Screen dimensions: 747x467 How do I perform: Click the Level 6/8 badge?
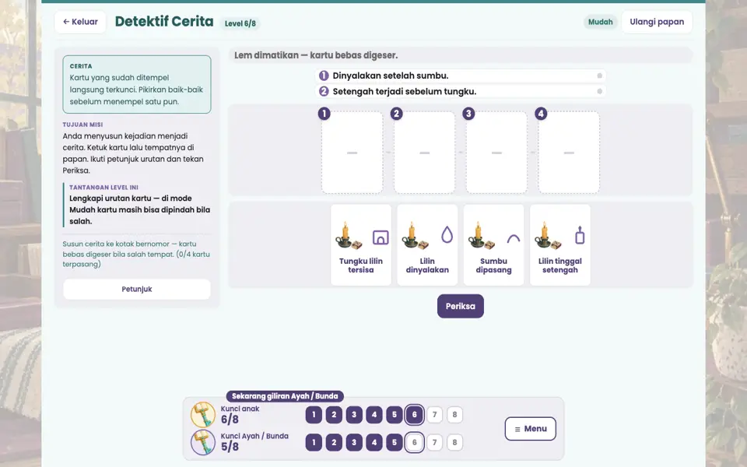coord(240,23)
